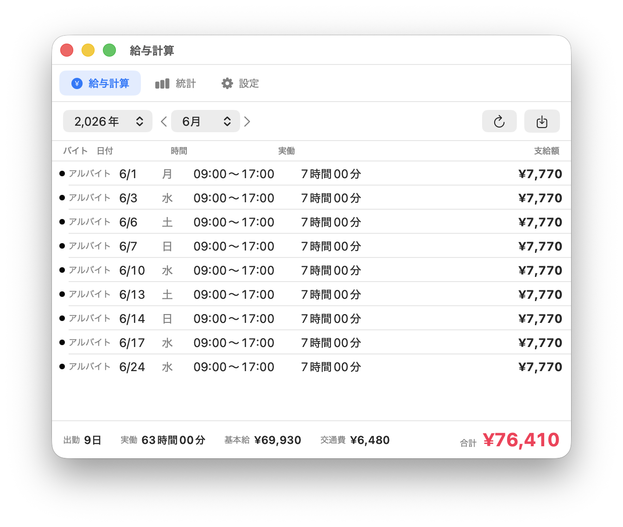
Task: Click 7時間00分 in the 6/13 row
Action: point(331,295)
